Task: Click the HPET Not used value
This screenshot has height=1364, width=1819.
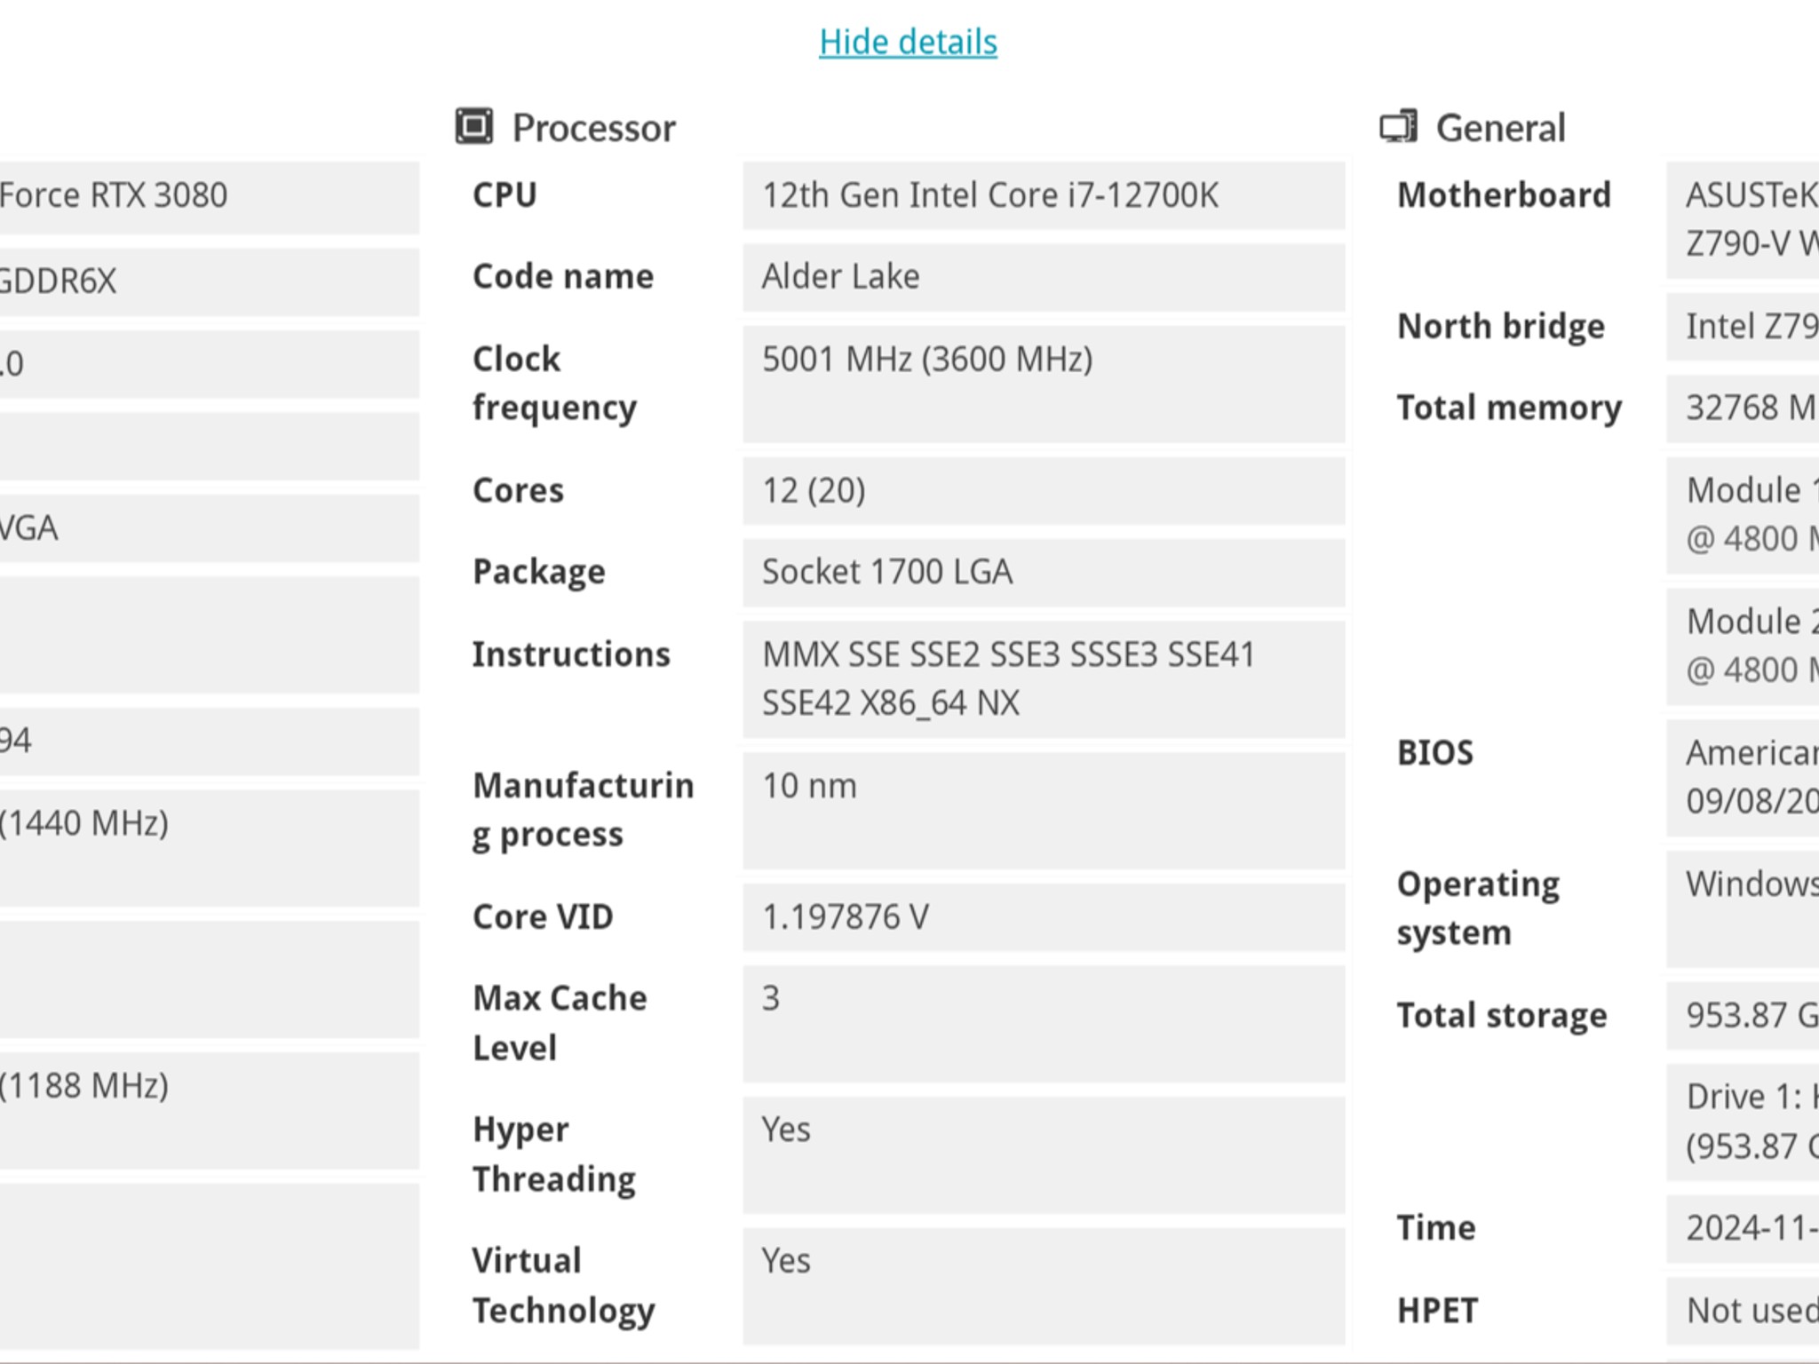Action: point(1743,1311)
